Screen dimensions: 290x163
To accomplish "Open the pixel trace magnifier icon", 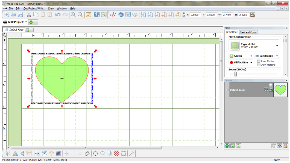I will coord(104,14).
